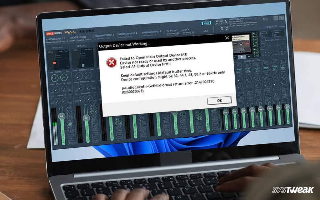This screenshot has width=320, height=200.
Task: Click the A5 hardware output selector
Action: pos(226,28)
